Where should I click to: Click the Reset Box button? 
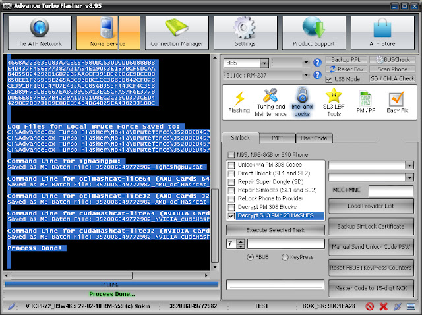click(346, 69)
